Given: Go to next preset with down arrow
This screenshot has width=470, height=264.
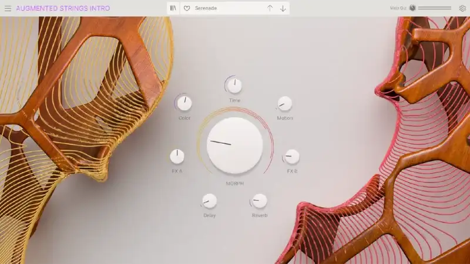Looking at the screenshot, I should 283,8.
